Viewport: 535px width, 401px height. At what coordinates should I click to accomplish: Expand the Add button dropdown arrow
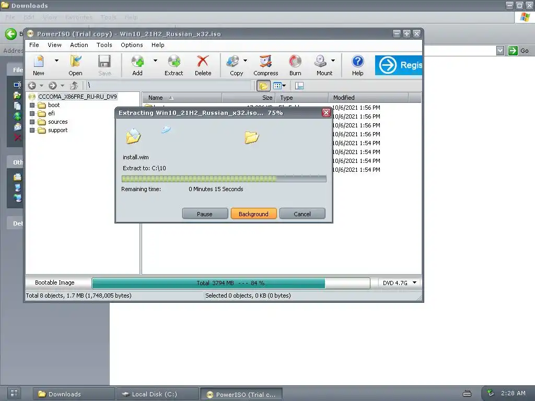point(155,61)
